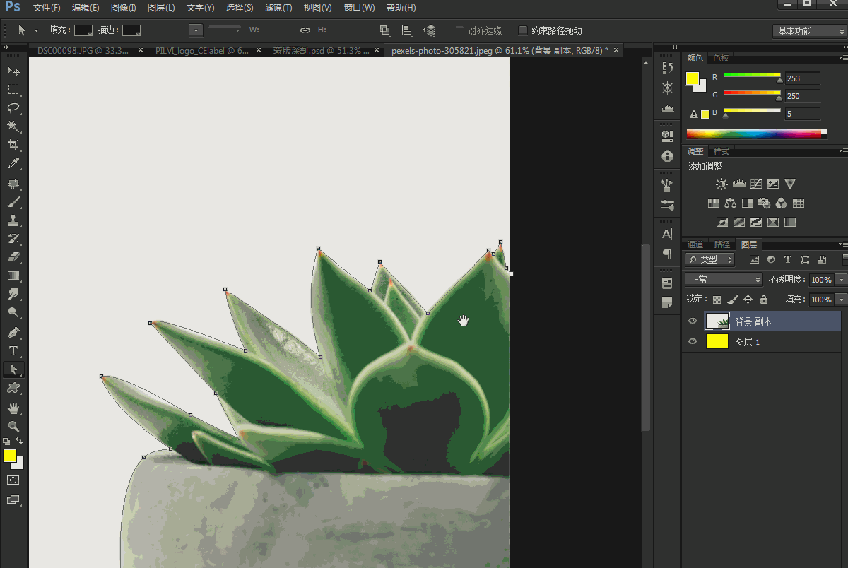Select the Magic Wand tool
The height and width of the screenshot is (568, 848).
pos(13,126)
